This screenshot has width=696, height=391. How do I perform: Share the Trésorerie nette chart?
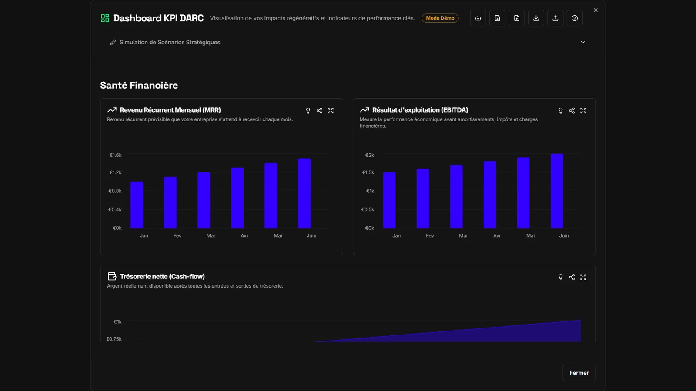[572, 277]
